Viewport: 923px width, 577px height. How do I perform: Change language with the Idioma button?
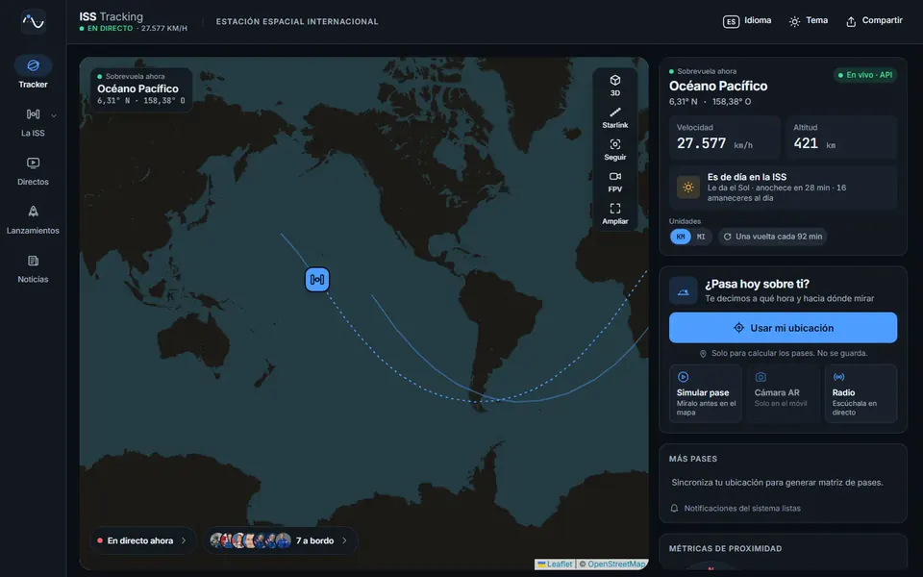click(747, 21)
